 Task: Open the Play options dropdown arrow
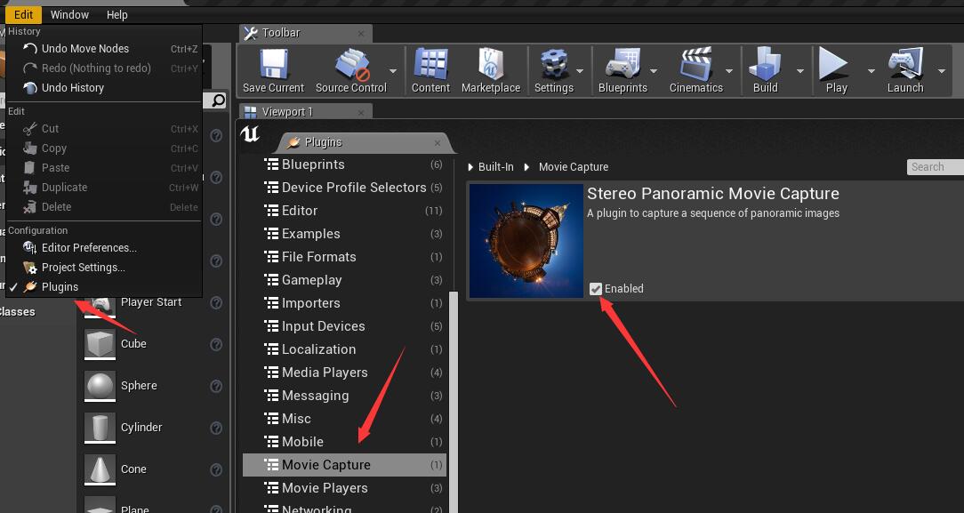(871, 71)
